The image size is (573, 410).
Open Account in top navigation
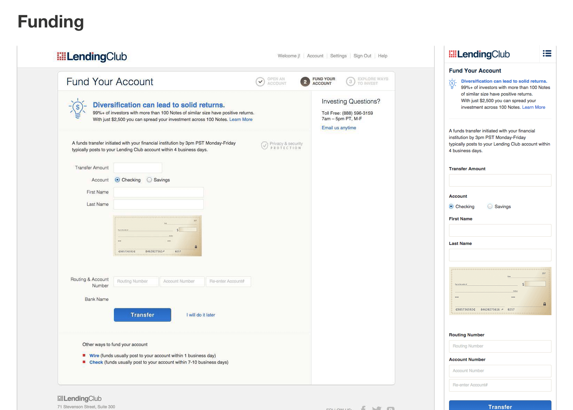[315, 56]
